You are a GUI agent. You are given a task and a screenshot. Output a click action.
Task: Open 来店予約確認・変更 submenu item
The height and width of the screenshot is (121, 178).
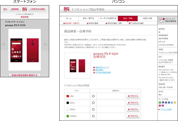pyautogui.click(x=114, y=23)
